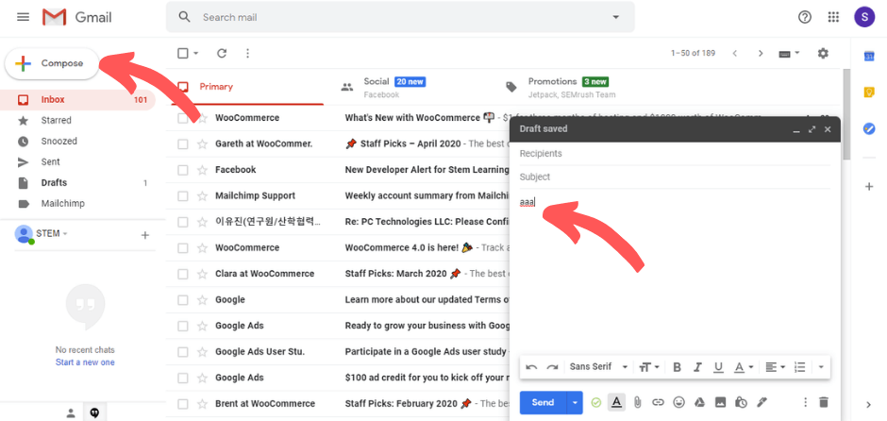The image size is (887, 421).
Task: Show search options dropdown in search bar
Action: (x=616, y=18)
